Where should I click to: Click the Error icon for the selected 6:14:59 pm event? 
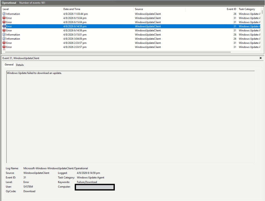click(4, 26)
